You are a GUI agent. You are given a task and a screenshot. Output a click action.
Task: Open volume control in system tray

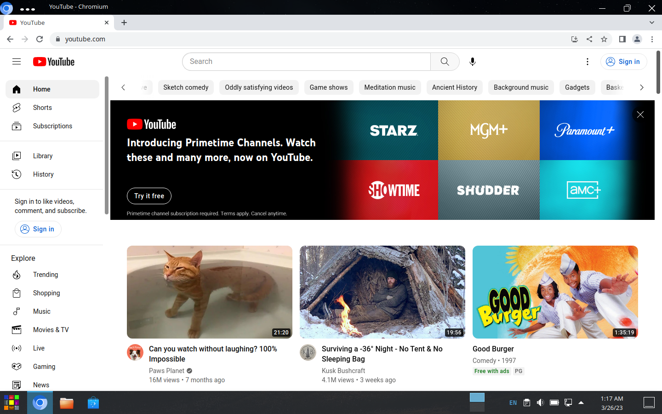[x=541, y=402]
